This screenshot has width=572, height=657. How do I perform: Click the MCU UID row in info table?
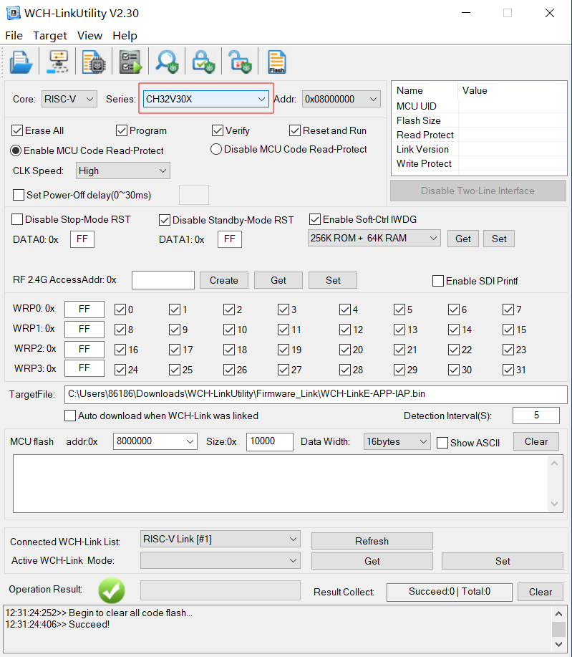(479, 106)
